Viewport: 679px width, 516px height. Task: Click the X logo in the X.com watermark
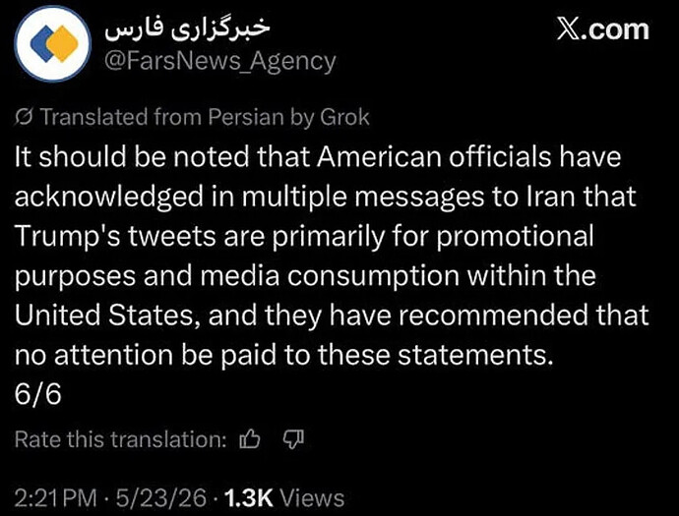568,30
